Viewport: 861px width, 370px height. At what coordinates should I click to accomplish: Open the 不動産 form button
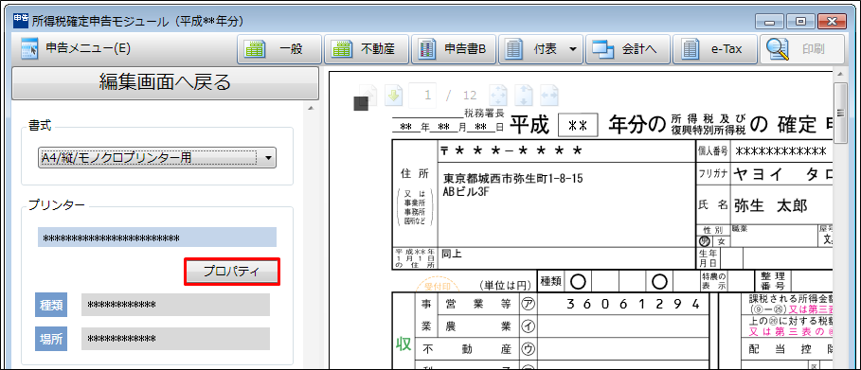367,49
